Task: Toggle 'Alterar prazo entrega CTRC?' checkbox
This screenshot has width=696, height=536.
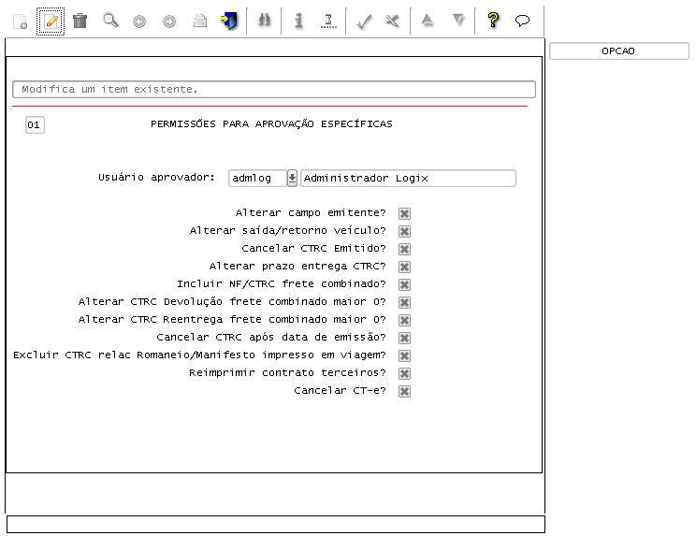Action: 404,267
